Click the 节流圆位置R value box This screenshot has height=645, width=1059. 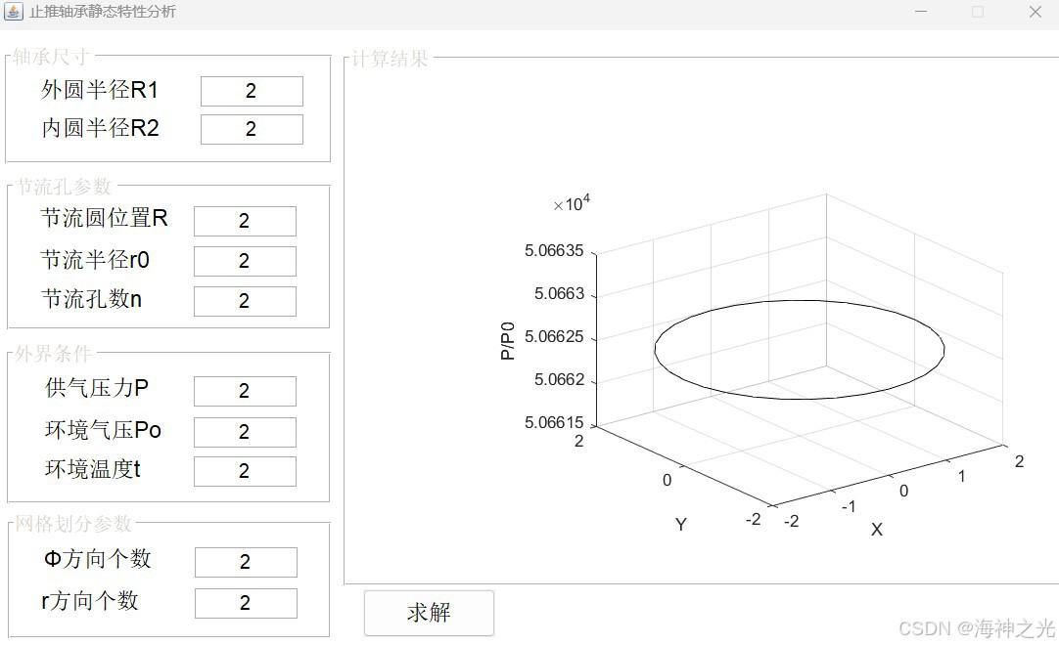click(x=245, y=221)
